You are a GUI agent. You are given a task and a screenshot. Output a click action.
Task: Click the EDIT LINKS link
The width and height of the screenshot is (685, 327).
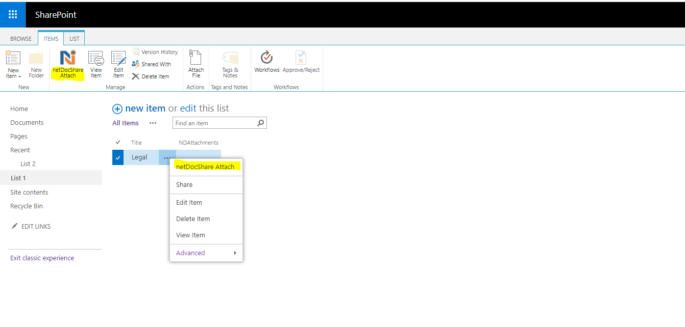point(36,226)
